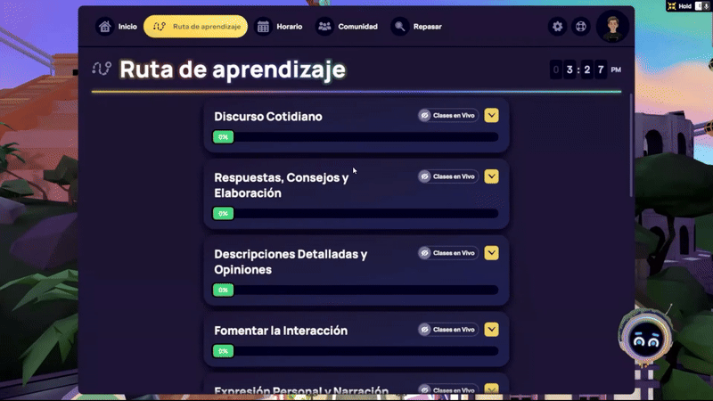Click the Hold button in top corner
This screenshot has height=401, width=713.
click(684, 6)
